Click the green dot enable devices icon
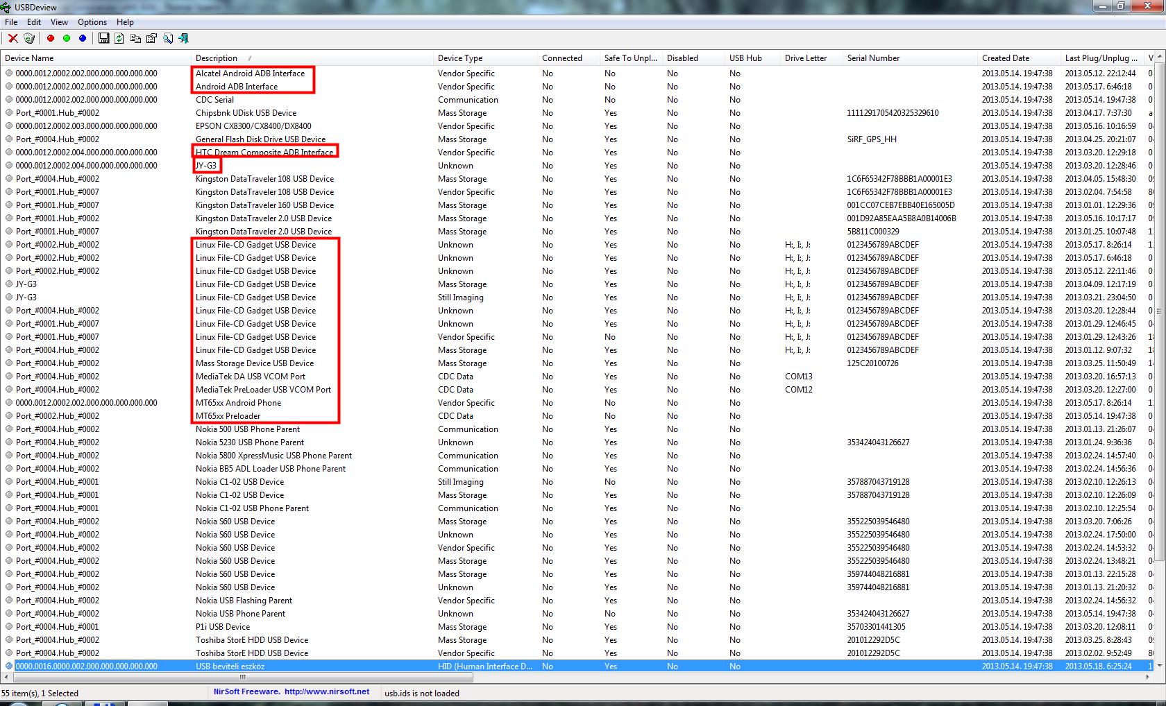Viewport: 1166px width, 706px height. click(x=67, y=39)
